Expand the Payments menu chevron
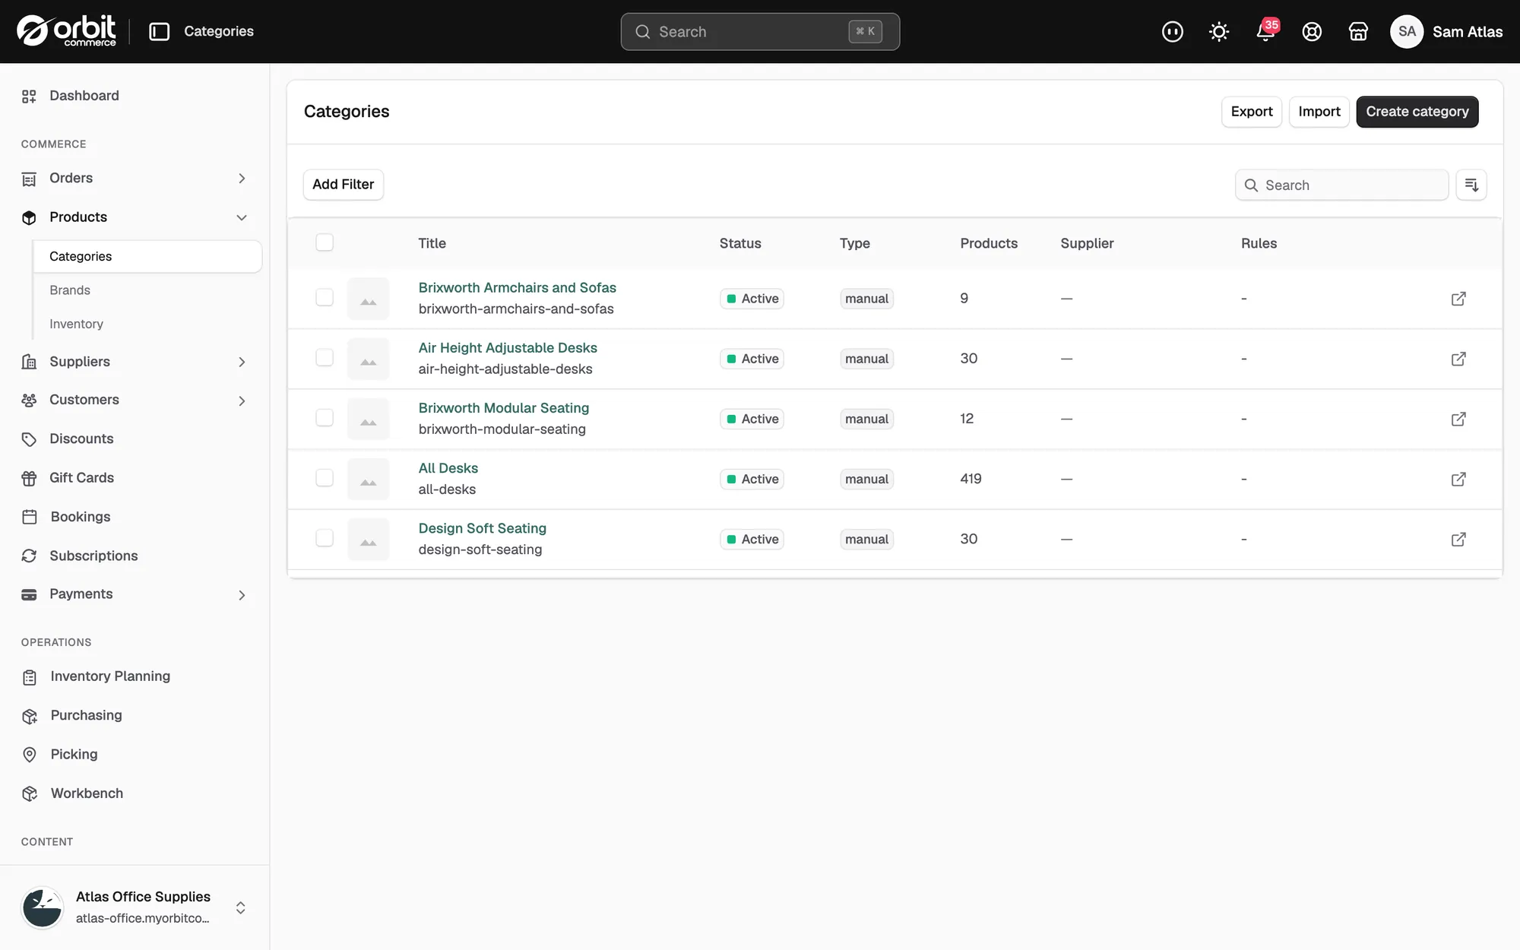 [x=242, y=595]
